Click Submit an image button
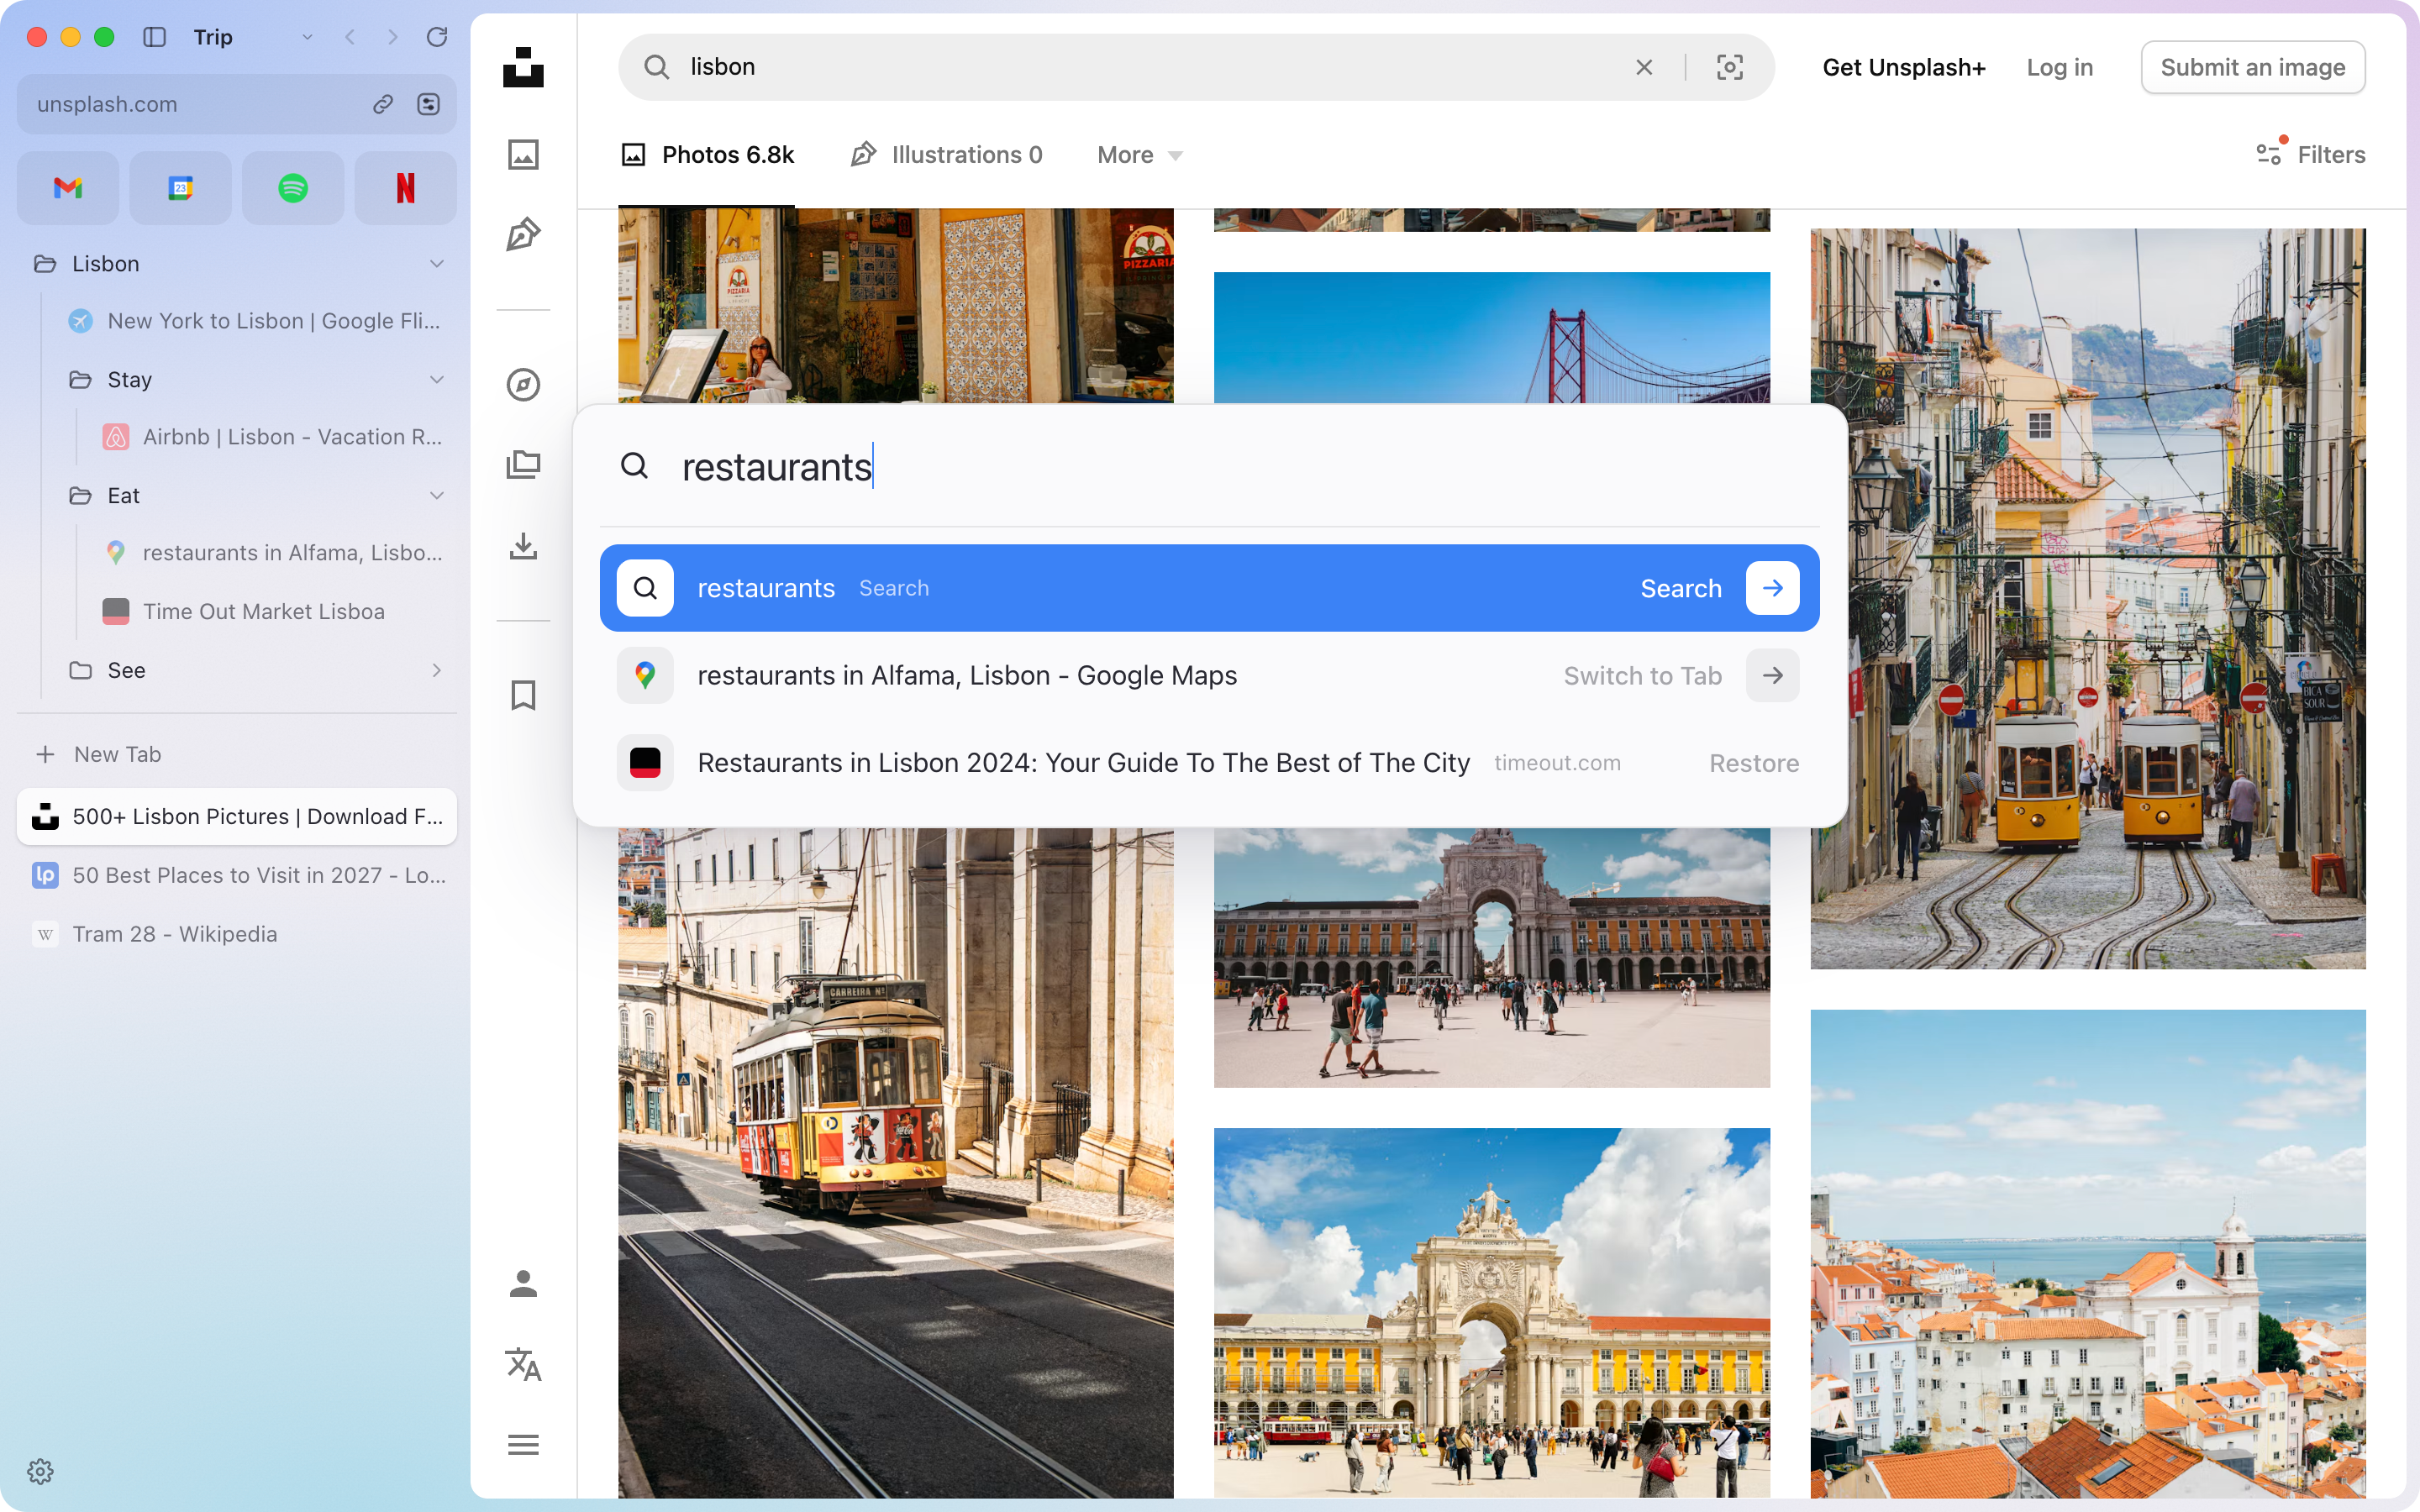Image resolution: width=2420 pixels, height=1512 pixels. pyautogui.click(x=2252, y=67)
